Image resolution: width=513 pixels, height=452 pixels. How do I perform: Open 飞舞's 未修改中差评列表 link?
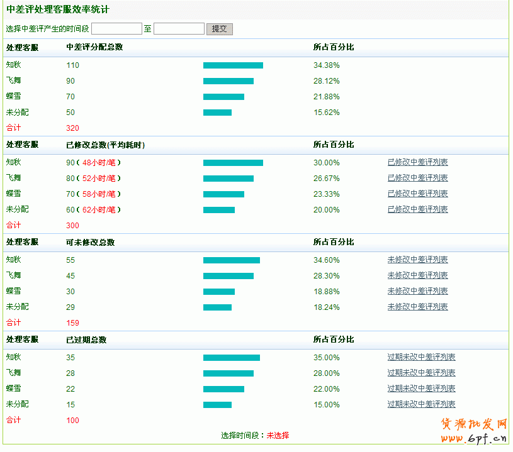(x=417, y=275)
